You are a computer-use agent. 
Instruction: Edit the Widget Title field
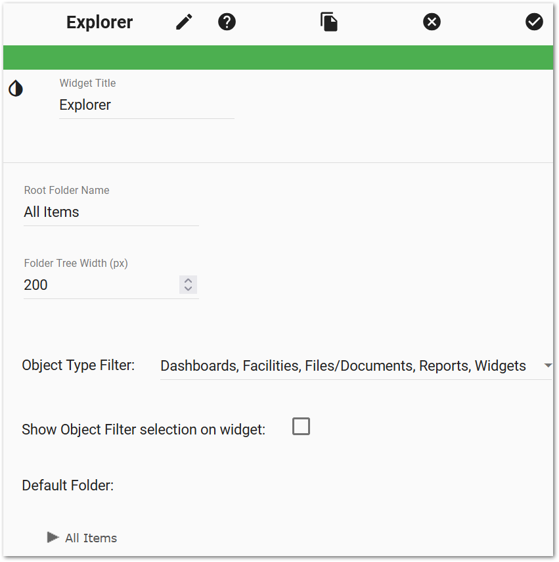click(x=146, y=105)
